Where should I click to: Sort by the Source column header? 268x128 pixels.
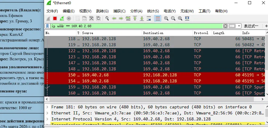(111, 33)
